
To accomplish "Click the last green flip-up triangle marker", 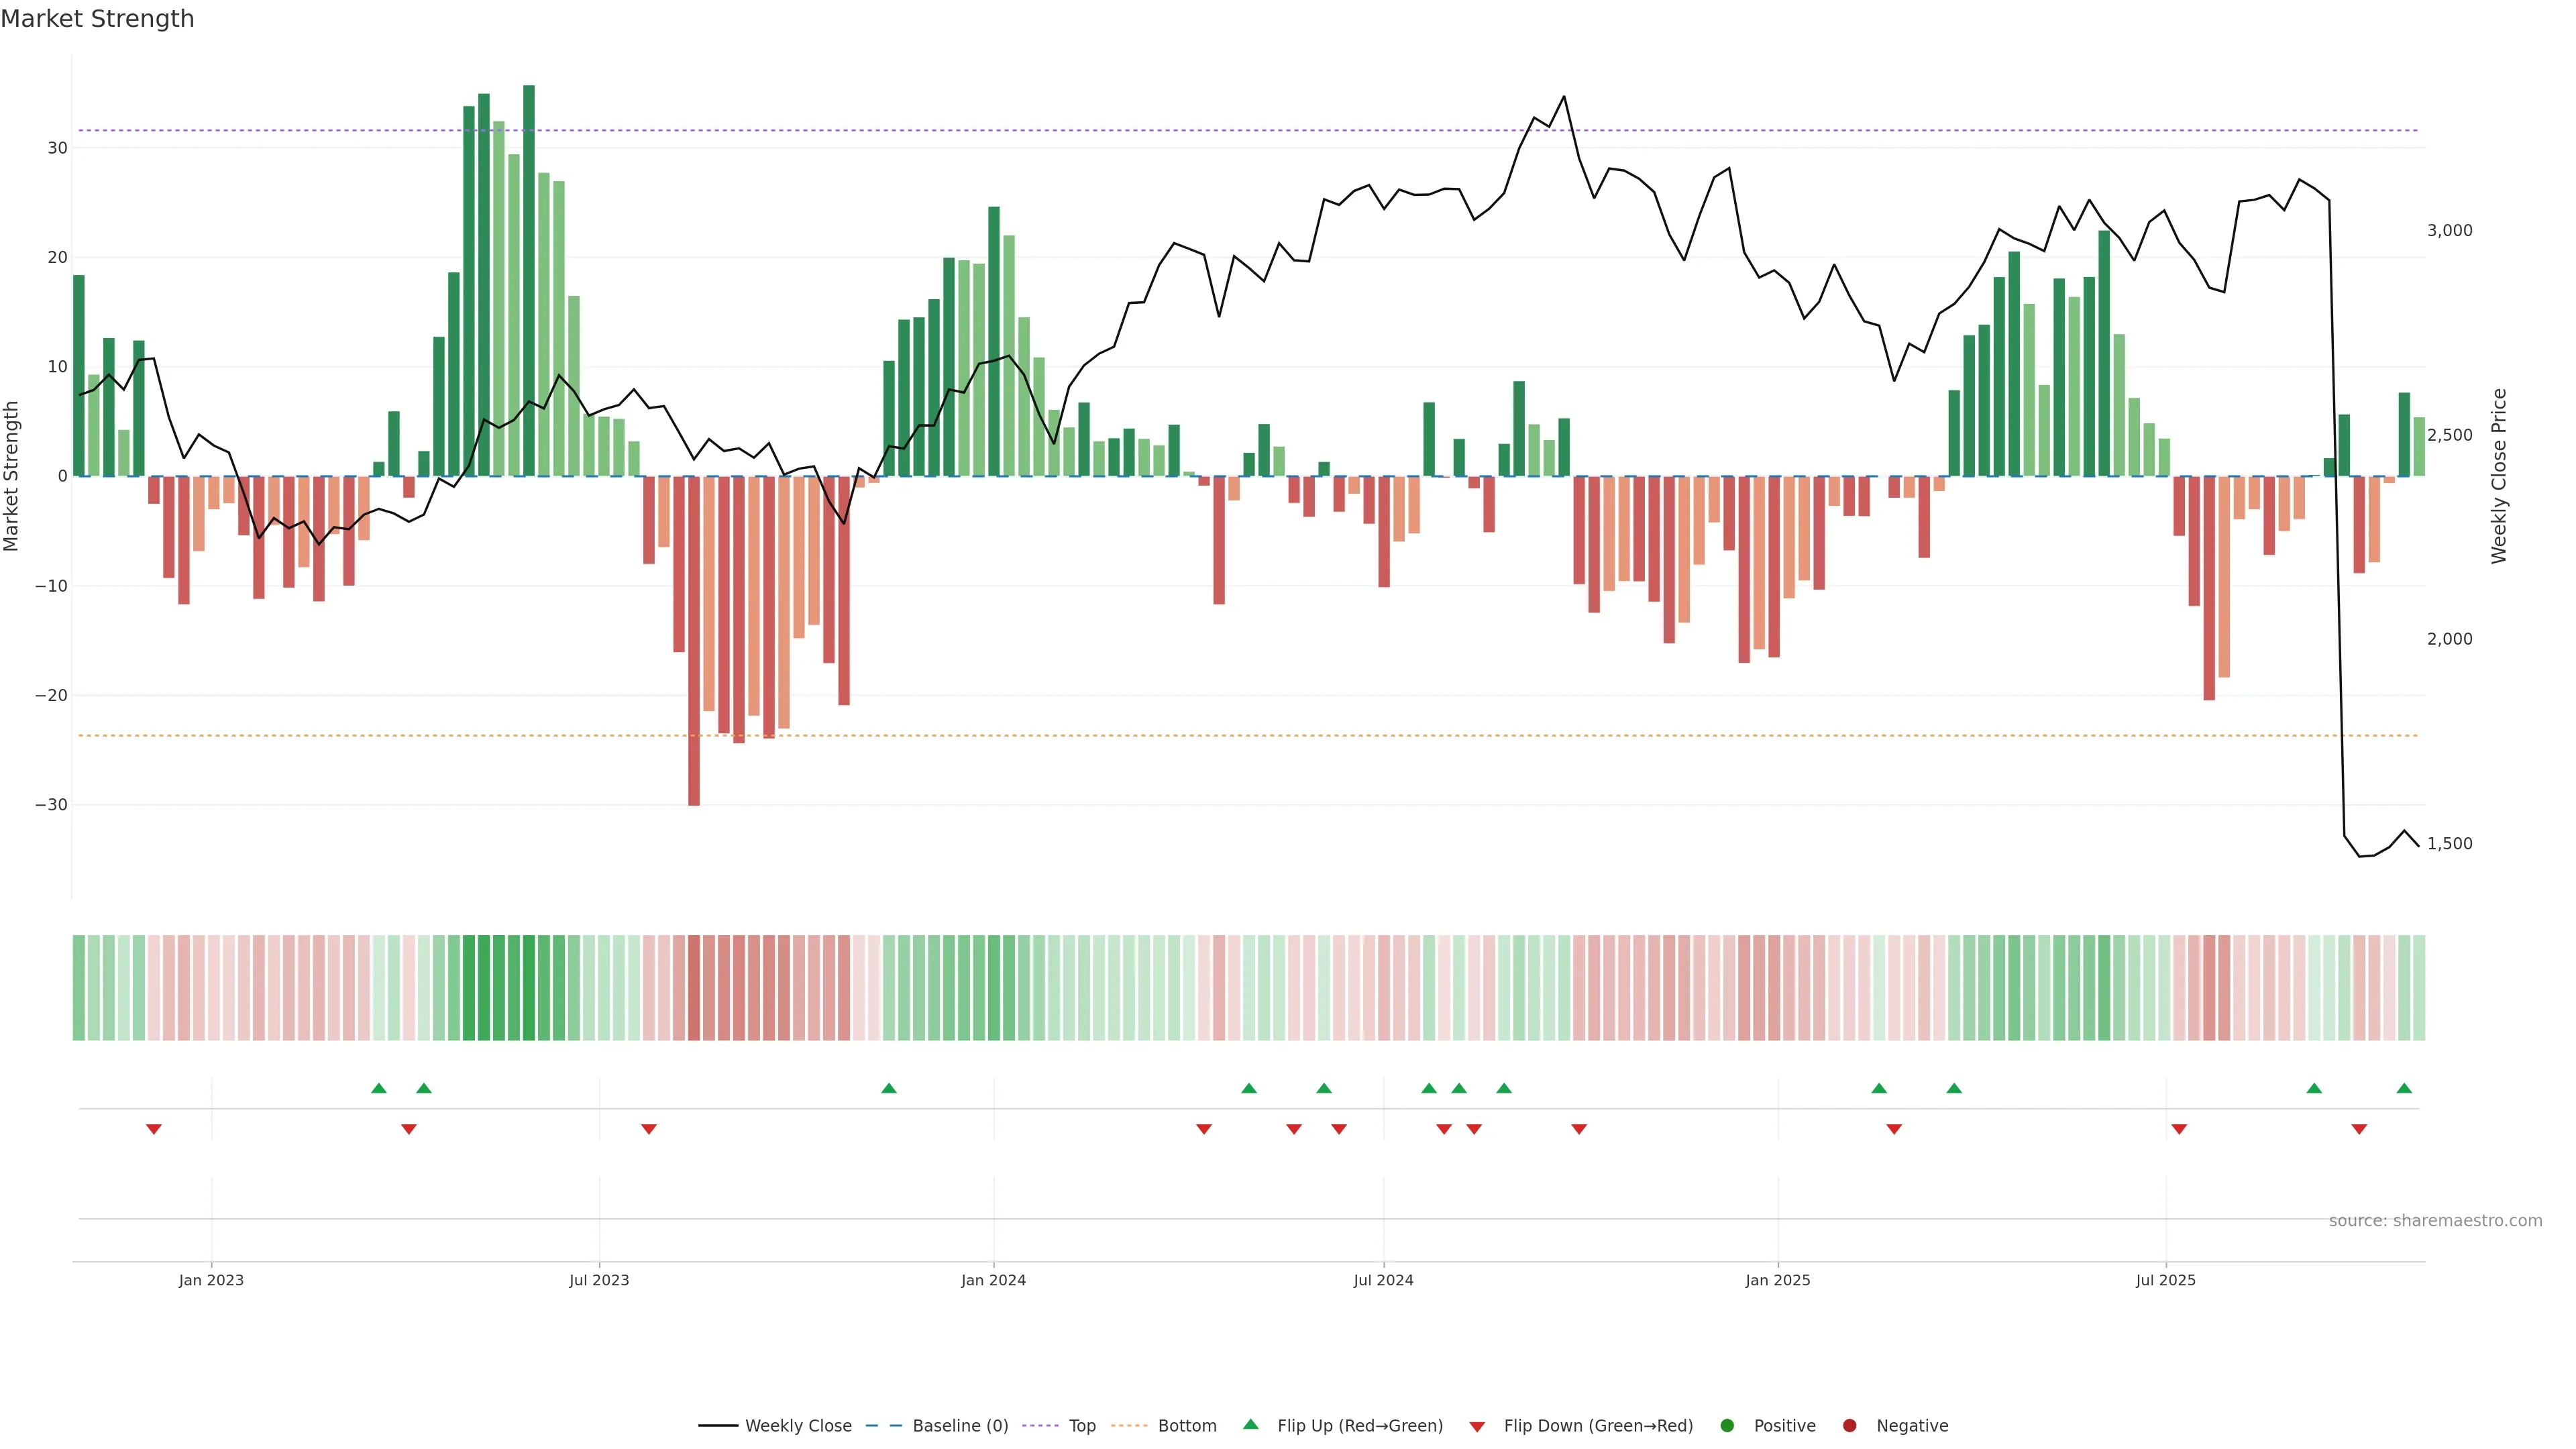I will pos(2404,1088).
